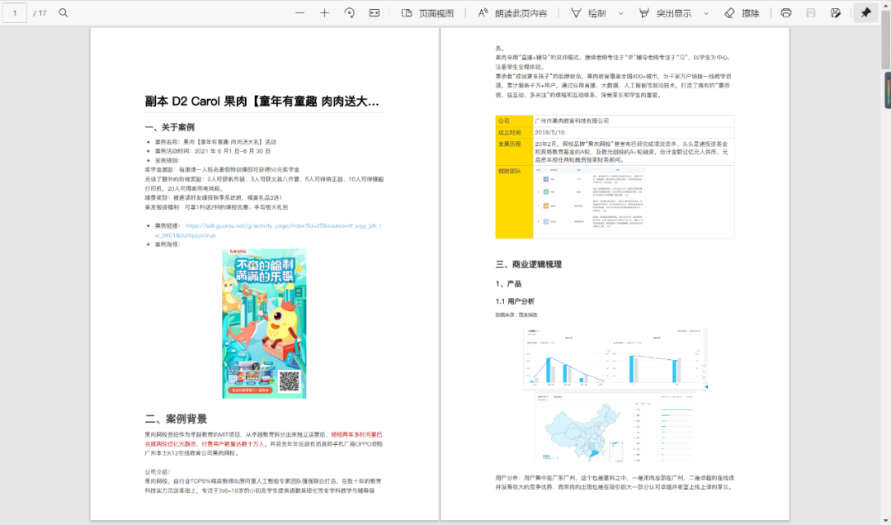Select the 擦除 eraser tool

[742, 12]
